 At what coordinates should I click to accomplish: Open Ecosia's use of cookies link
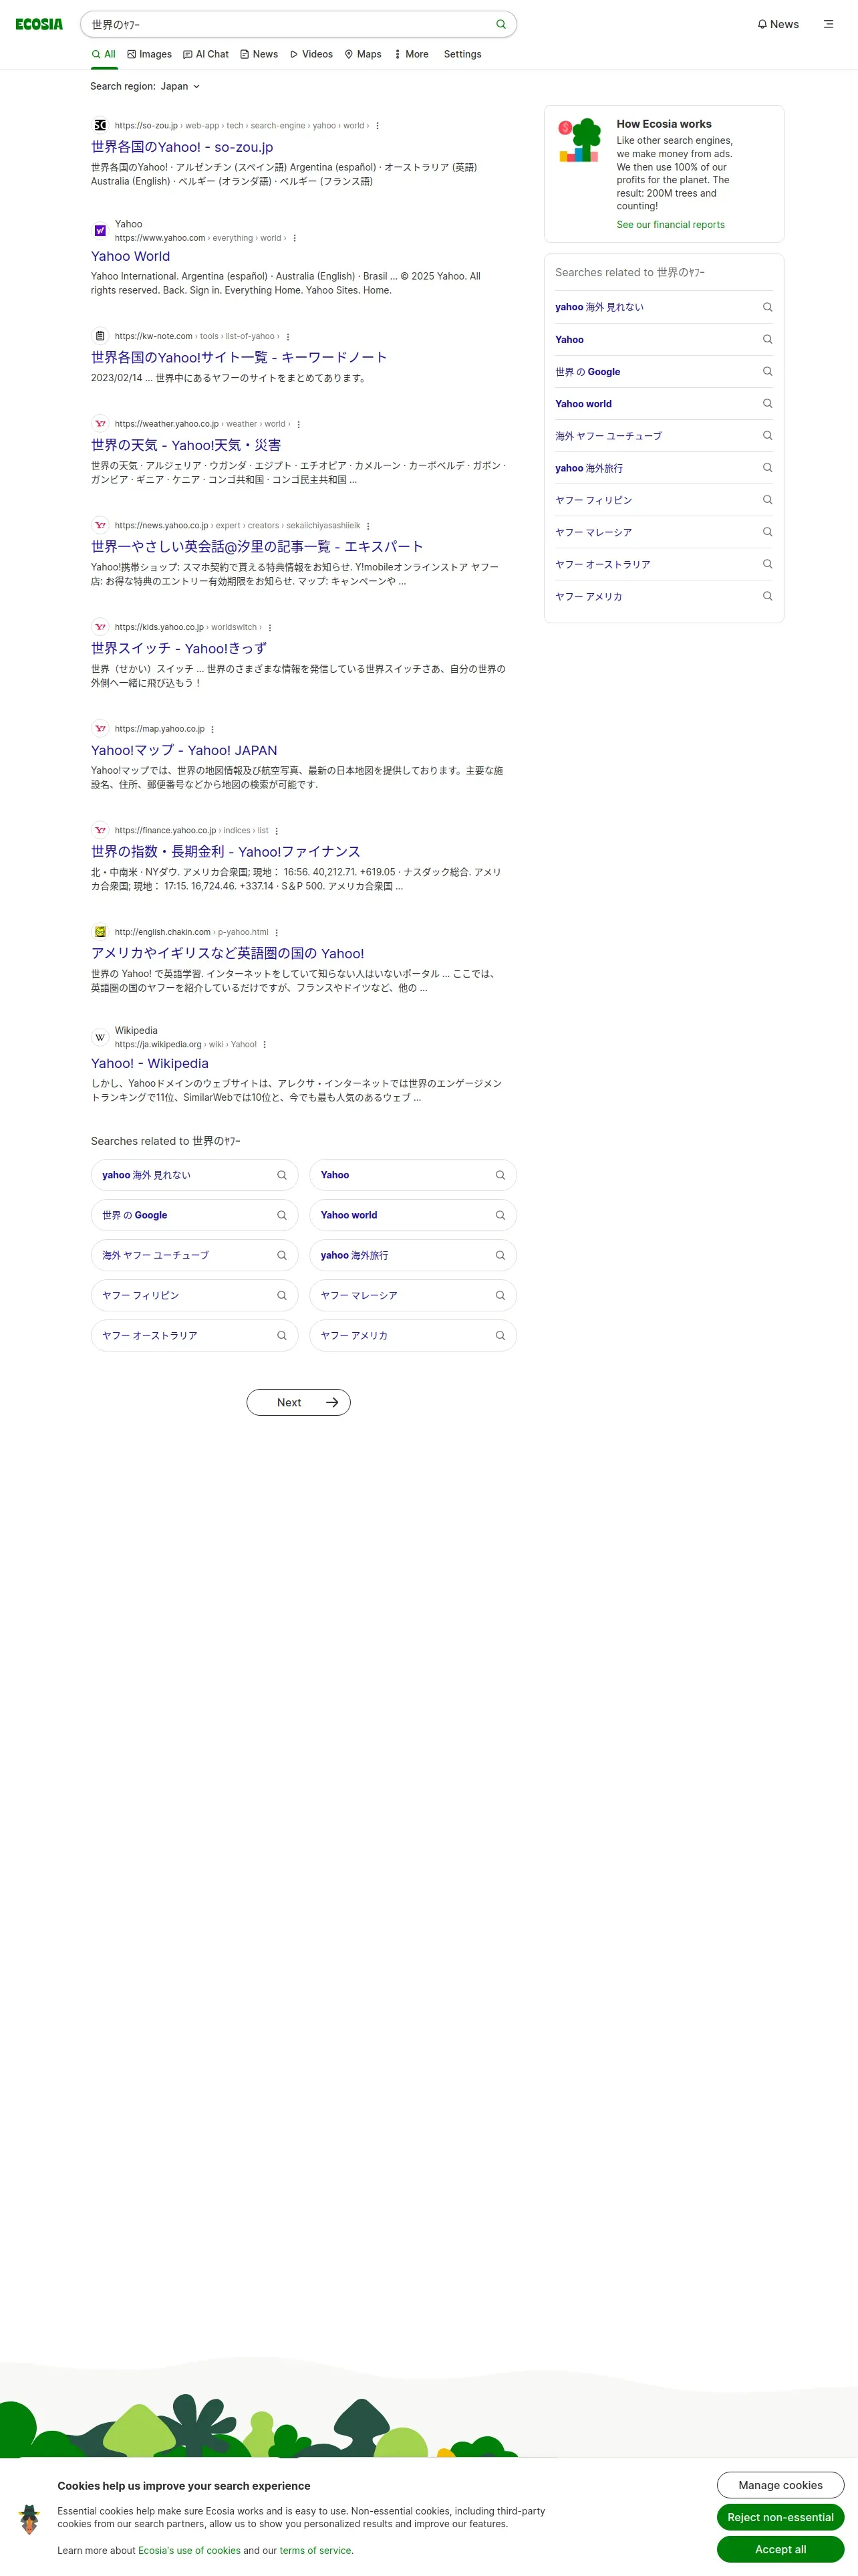tap(189, 2550)
